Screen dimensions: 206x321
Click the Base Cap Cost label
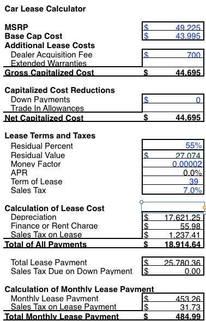coord(33,36)
